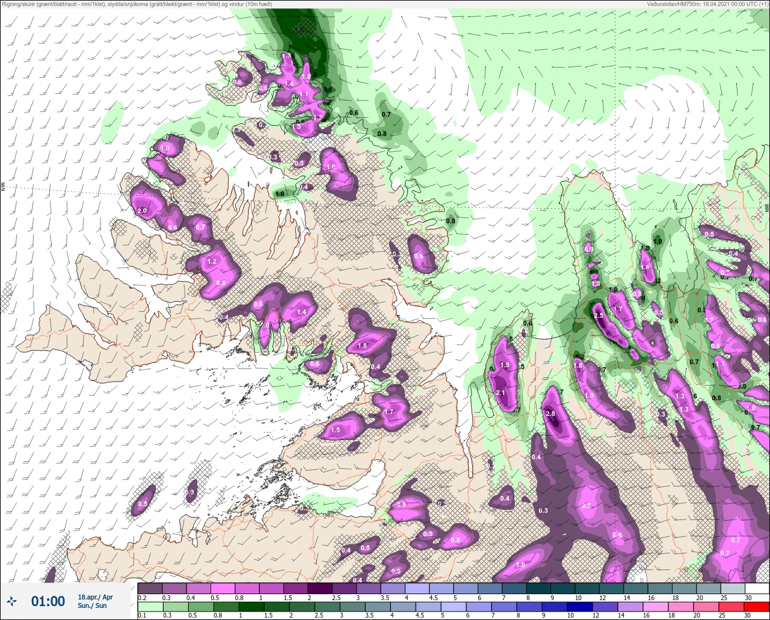Click the 2.1 precipitation value on the map

[x=501, y=392]
